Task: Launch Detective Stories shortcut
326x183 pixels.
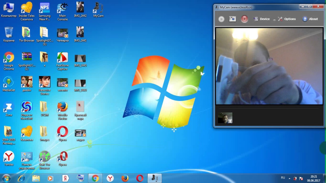Action: (45, 86)
